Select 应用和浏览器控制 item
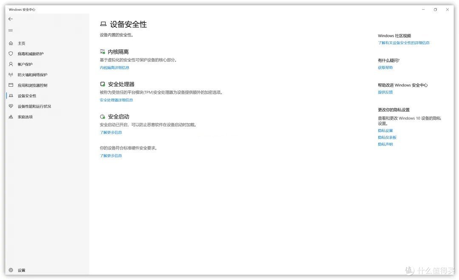Viewport: 459px width, 280px height. click(x=32, y=85)
